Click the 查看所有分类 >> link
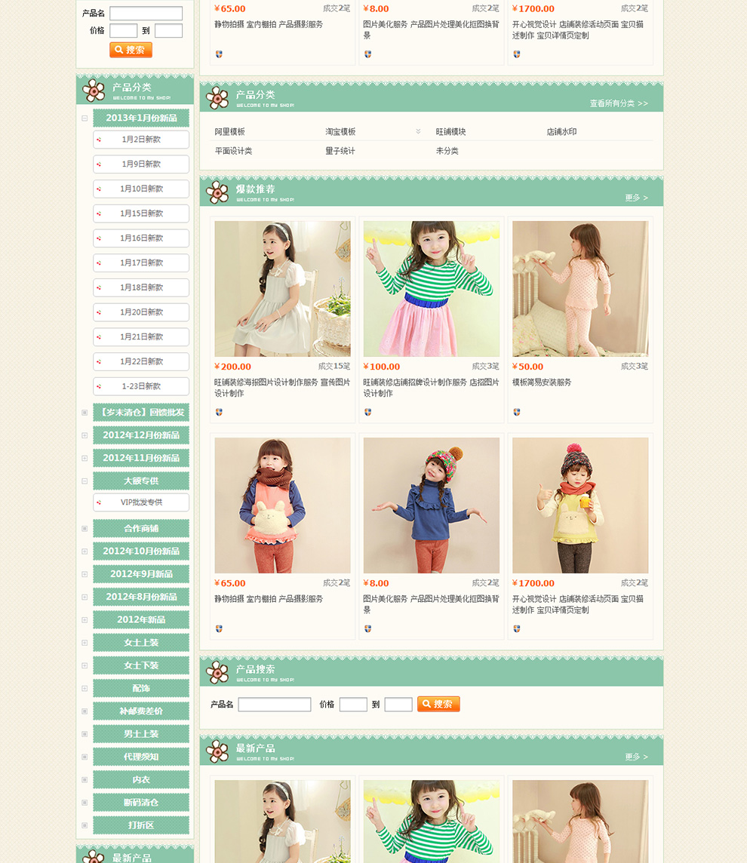 point(619,103)
